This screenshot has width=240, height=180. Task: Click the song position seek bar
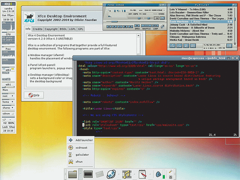136,21
